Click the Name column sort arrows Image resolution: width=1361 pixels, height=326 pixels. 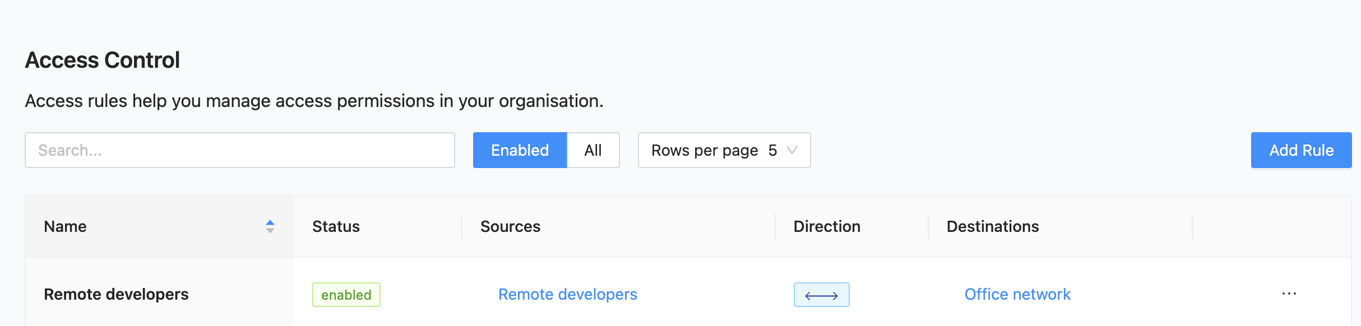coord(270,226)
